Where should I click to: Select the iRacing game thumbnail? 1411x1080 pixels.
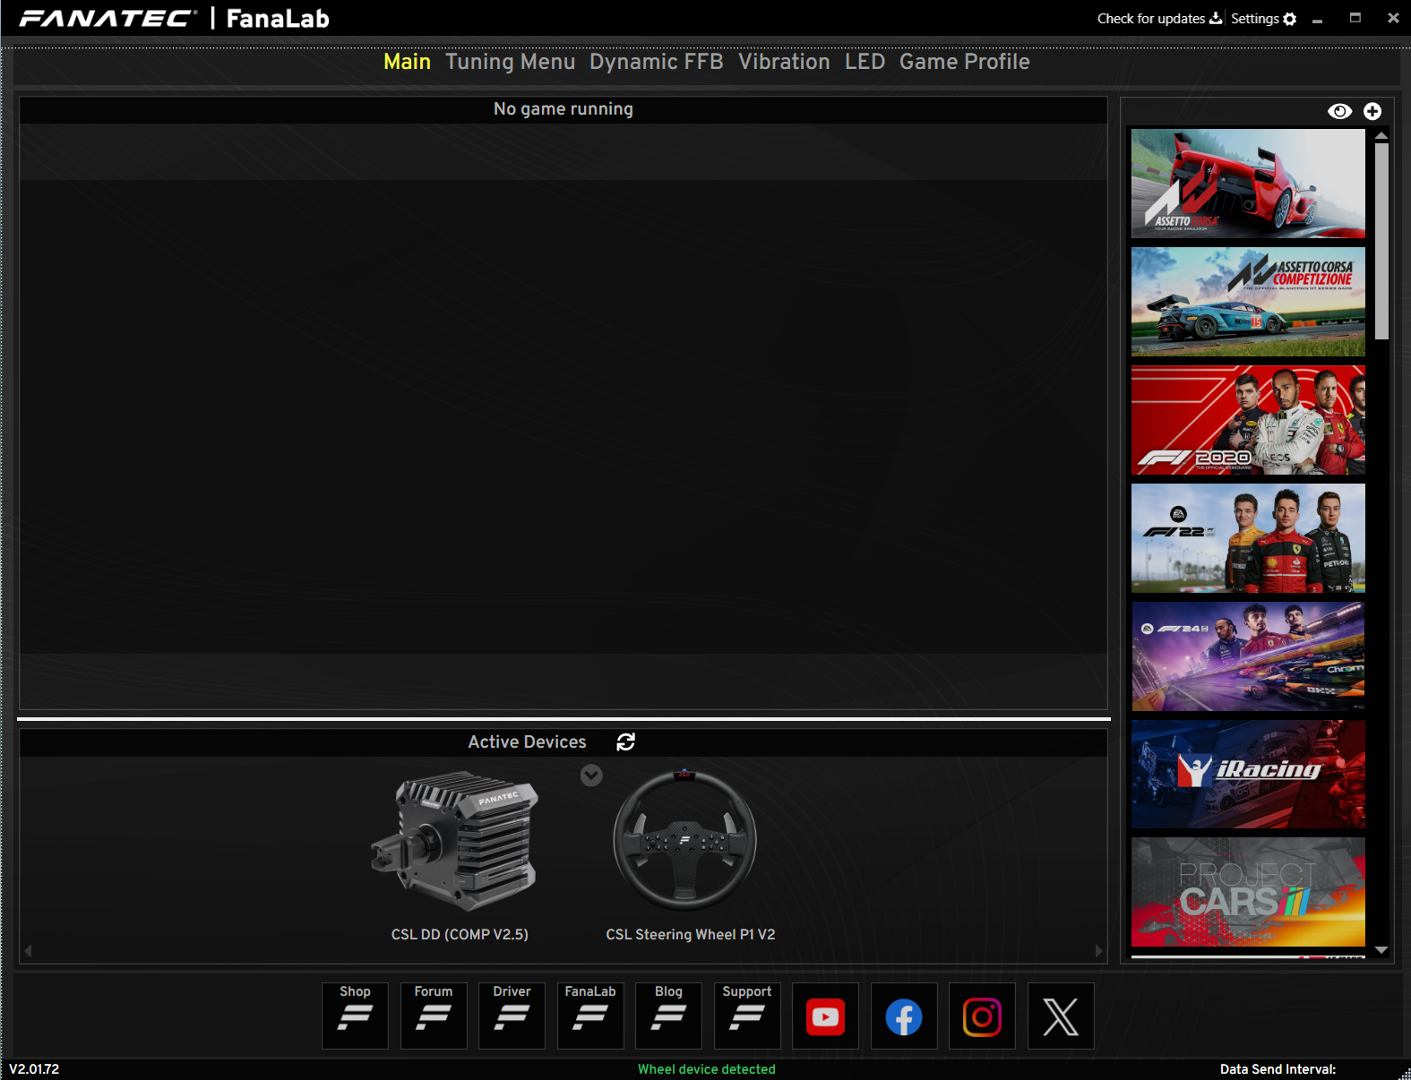(x=1248, y=775)
